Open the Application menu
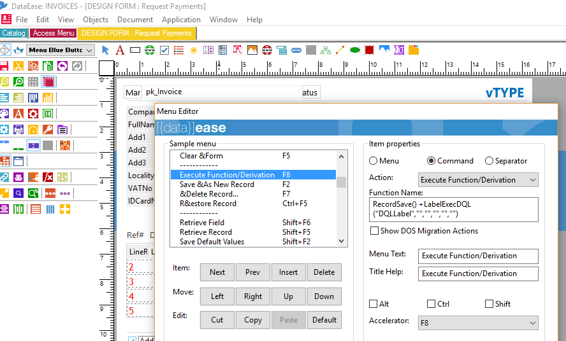566x341 pixels. pyautogui.click(x=181, y=20)
